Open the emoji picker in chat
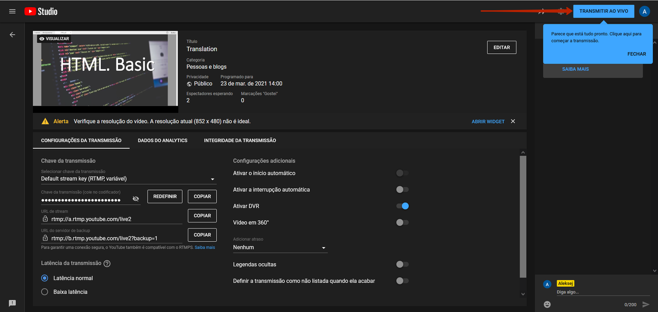 547,304
